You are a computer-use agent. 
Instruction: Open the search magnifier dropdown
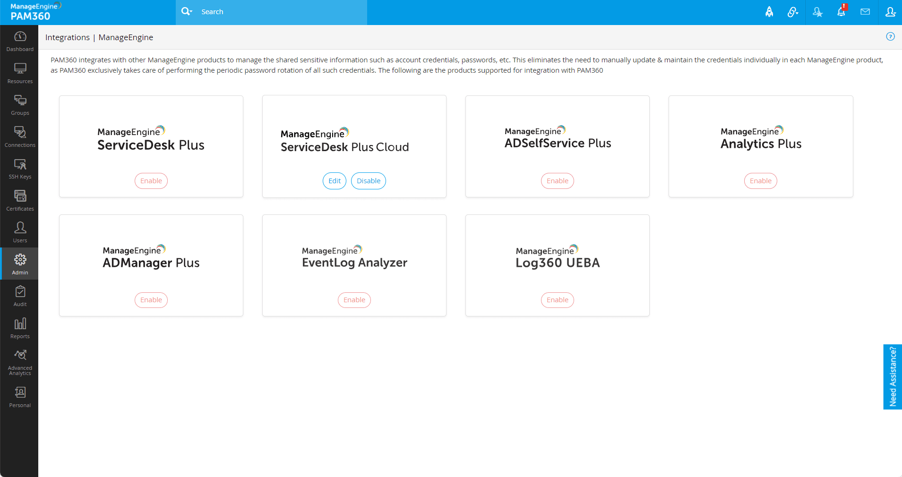pos(187,11)
